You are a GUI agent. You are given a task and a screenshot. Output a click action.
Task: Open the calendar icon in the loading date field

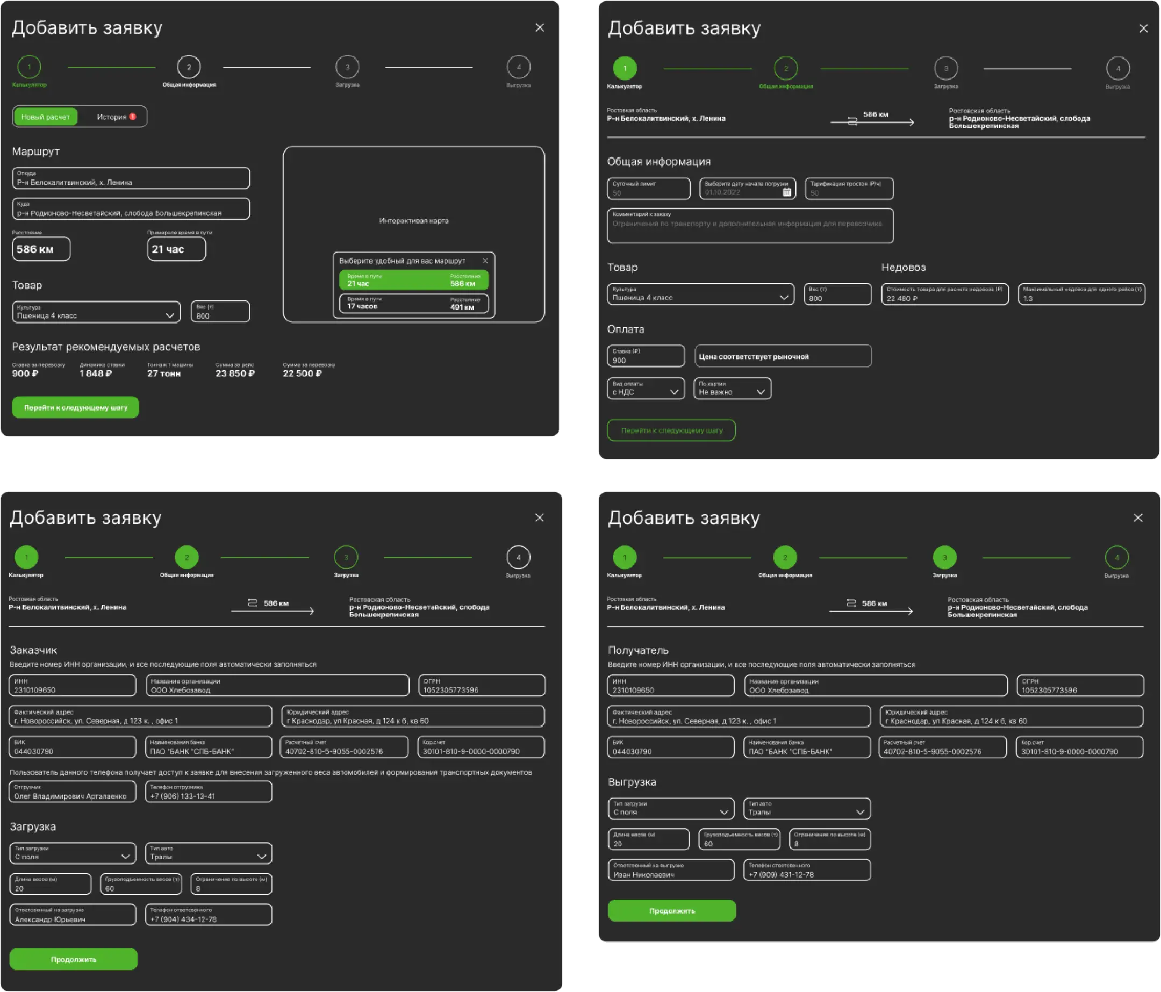click(786, 192)
